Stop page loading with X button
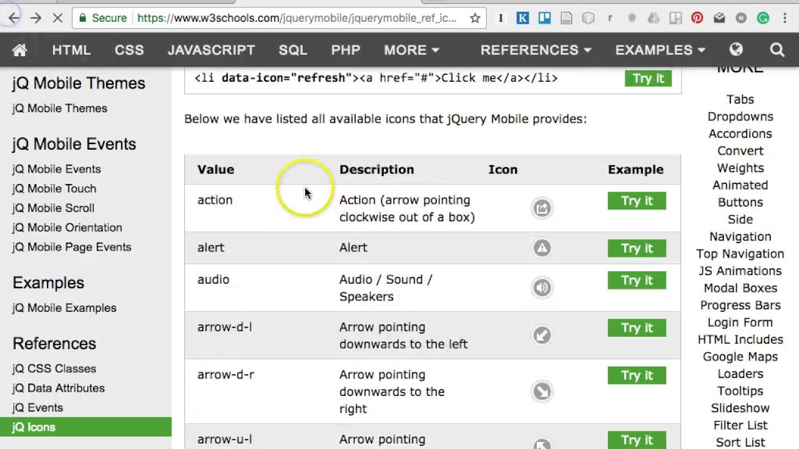 [x=57, y=18]
